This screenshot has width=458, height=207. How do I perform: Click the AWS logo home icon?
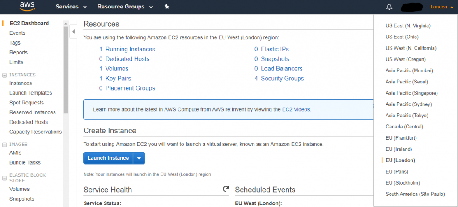click(27, 6)
